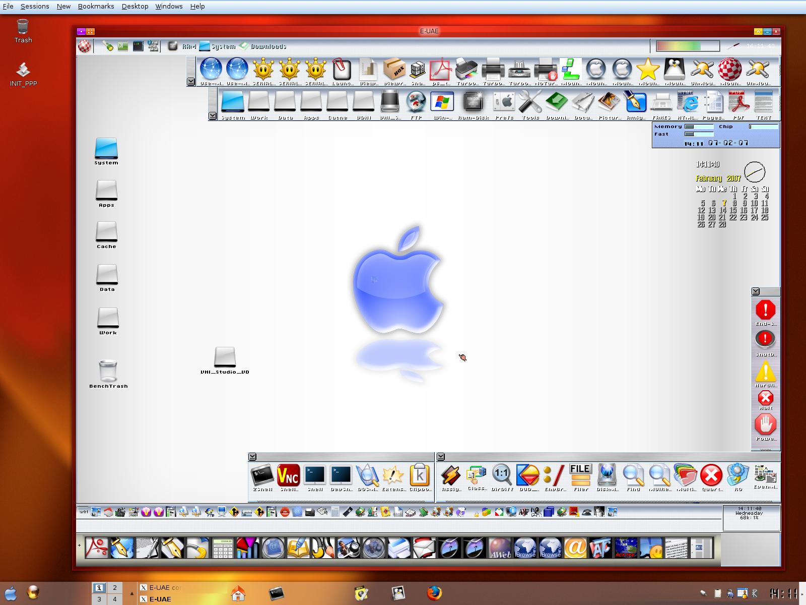Open the System drive icon on the Workbench
Image resolution: width=806 pixels, height=605 pixels.
106,151
